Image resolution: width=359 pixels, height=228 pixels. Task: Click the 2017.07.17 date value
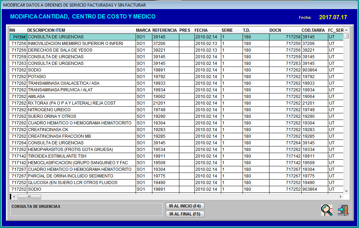[x=333, y=17]
